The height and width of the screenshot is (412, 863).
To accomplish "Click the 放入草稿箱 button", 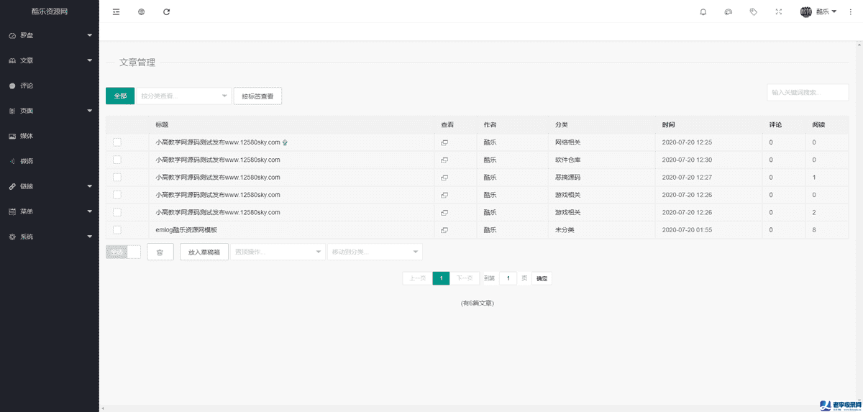I will [x=204, y=252].
